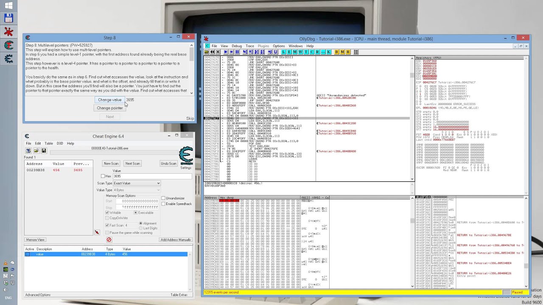Click OllyDbg Step over icon
This screenshot has height=305, width=543.
click(x=251, y=52)
